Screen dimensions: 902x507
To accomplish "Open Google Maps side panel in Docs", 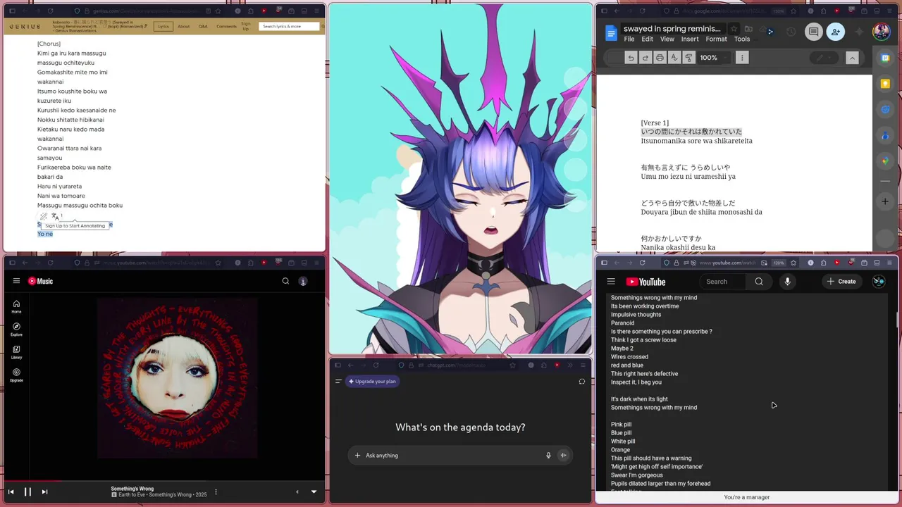I will coord(886,161).
